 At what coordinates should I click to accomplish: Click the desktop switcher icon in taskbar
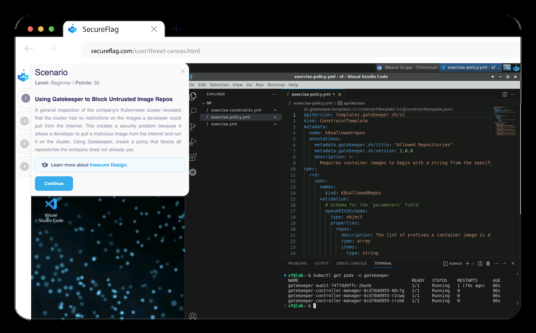click(507, 68)
